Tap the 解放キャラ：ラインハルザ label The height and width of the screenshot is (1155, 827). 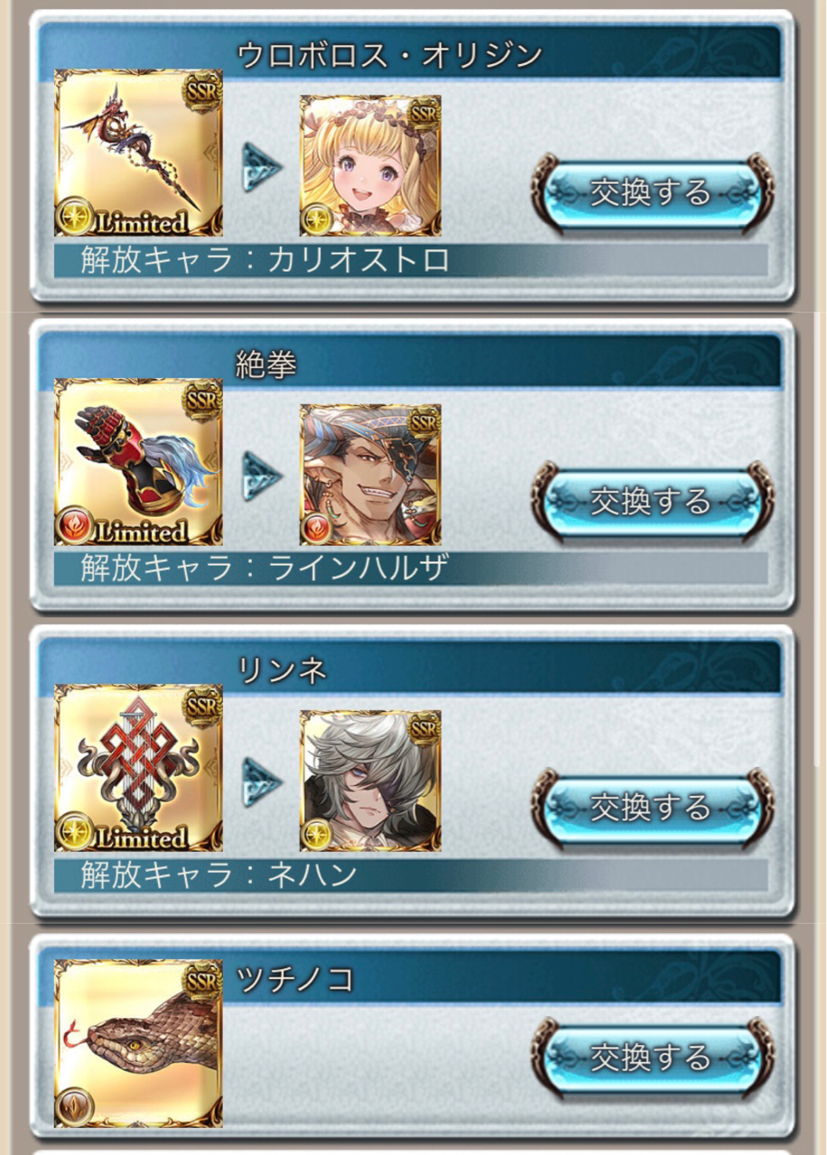265,568
